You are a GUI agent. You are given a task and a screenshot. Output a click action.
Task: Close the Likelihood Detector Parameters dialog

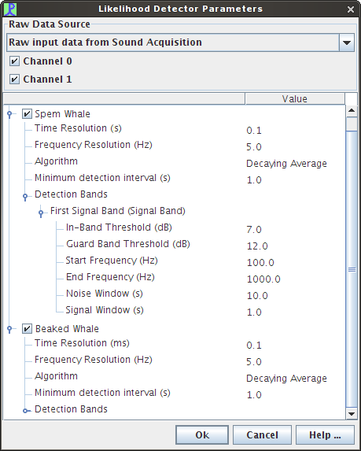click(351, 9)
